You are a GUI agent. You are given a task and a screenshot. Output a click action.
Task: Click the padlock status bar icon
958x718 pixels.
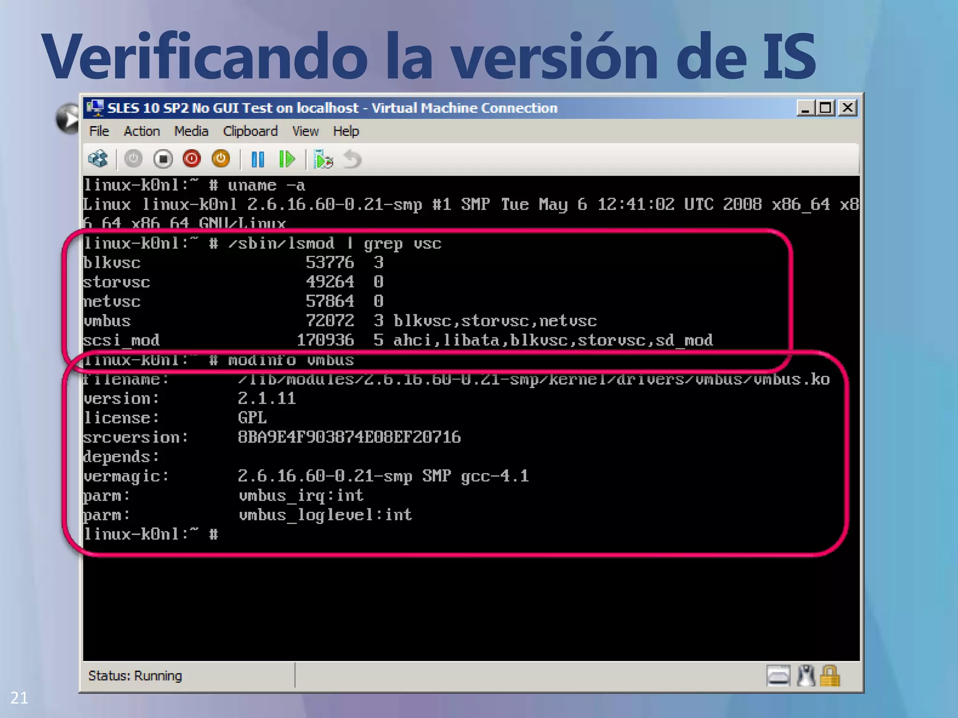click(830, 676)
